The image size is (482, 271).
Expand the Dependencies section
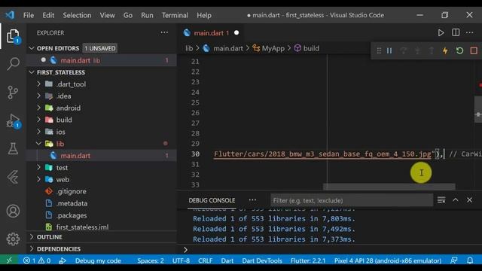coord(32,248)
